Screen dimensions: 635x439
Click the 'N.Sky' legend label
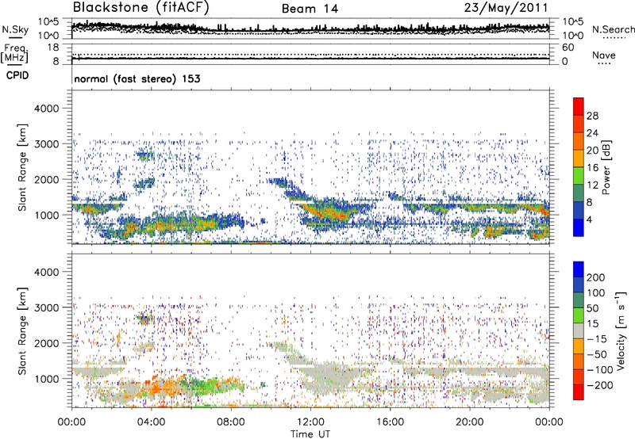click(15, 29)
